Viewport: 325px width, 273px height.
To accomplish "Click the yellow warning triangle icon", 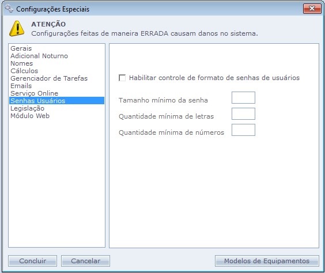I will tap(17, 29).
